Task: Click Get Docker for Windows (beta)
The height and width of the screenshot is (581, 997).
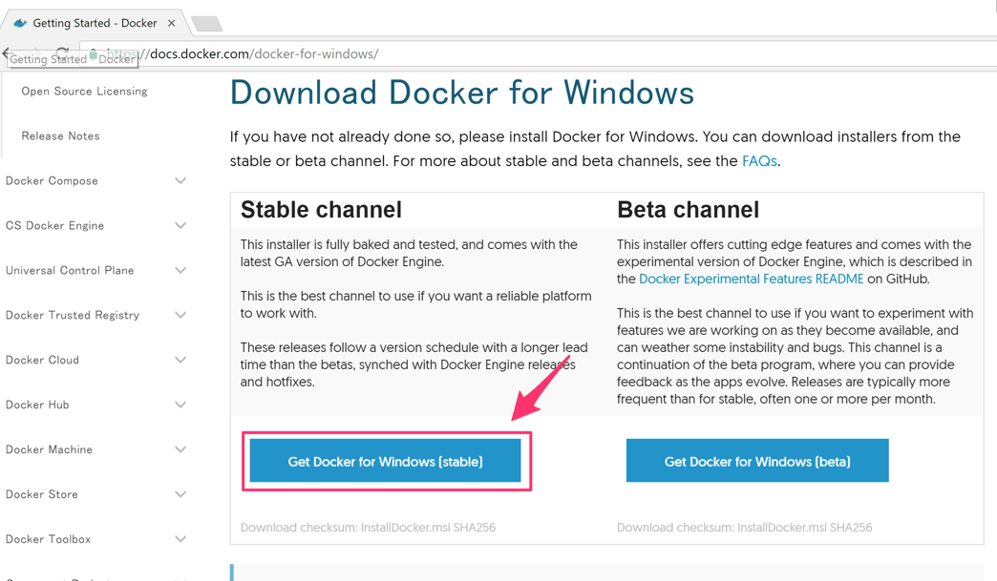Action: tap(756, 460)
